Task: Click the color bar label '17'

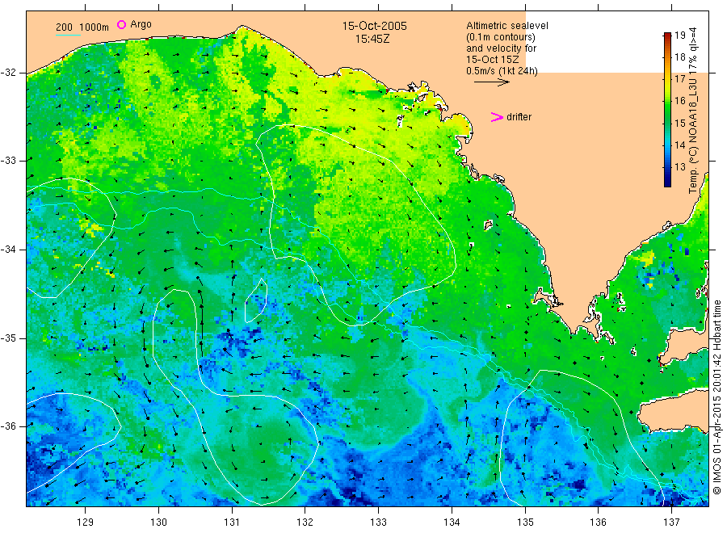Action: tap(679, 79)
